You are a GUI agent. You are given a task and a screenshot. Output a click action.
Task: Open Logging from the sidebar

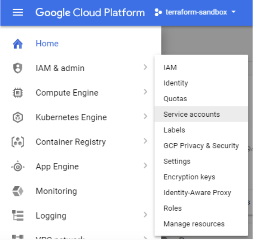pos(51,216)
